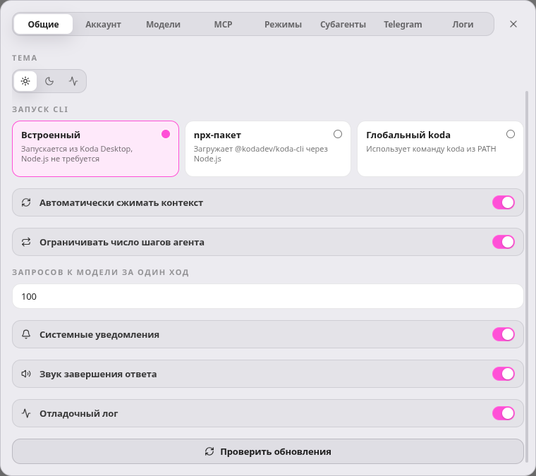Click the pulse icon beside Отладочный лог
536x476 pixels.
tap(26, 413)
